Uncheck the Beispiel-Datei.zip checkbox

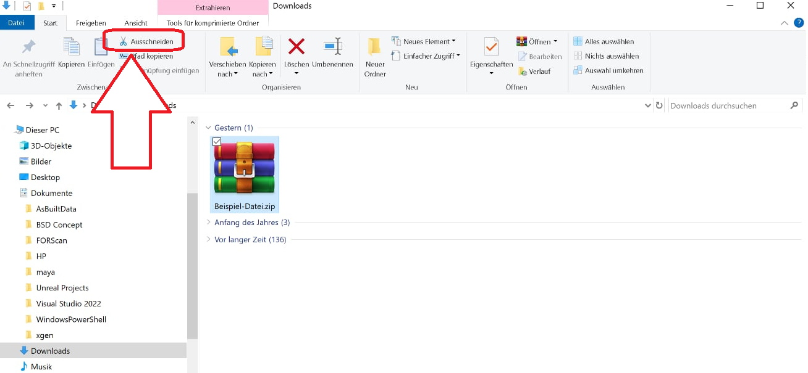coord(217,142)
